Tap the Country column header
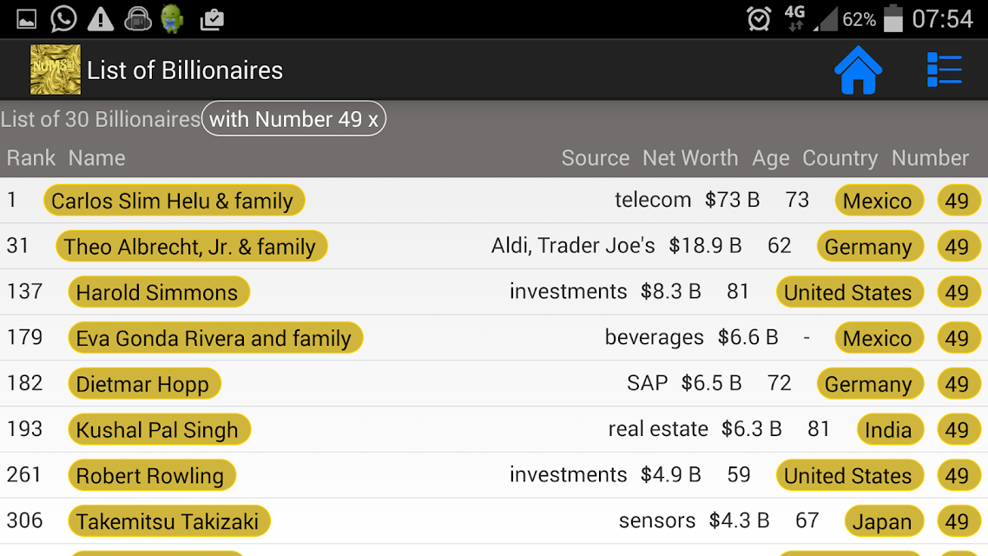 [x=840, y=157]
